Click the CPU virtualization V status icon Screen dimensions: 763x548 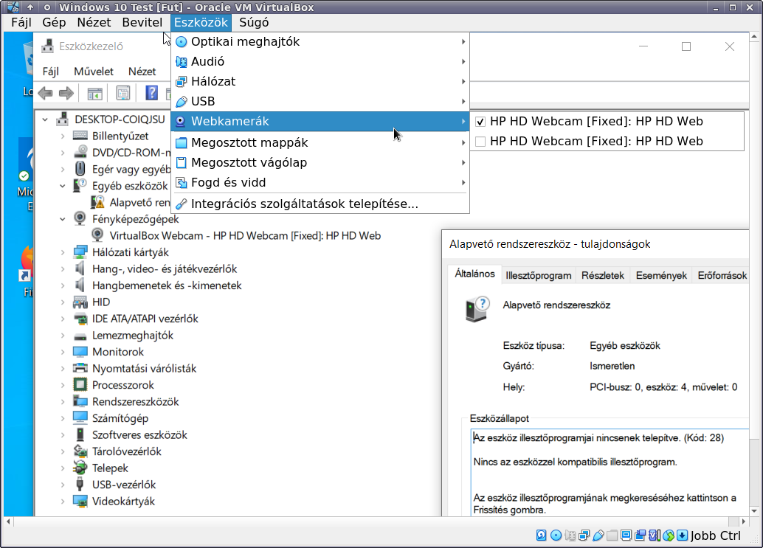pos(655,535)
